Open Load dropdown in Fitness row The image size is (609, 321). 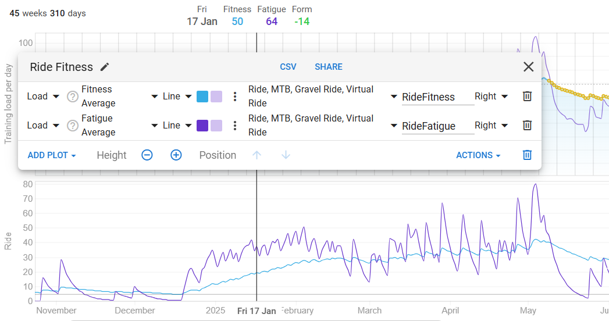coord(43,97)
